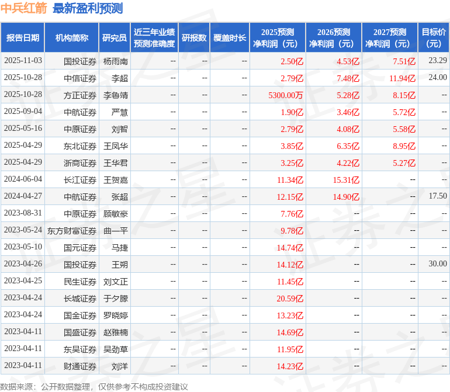Click target price 23.29
Screen dimensions: 450x392
[x=438, y=60]
